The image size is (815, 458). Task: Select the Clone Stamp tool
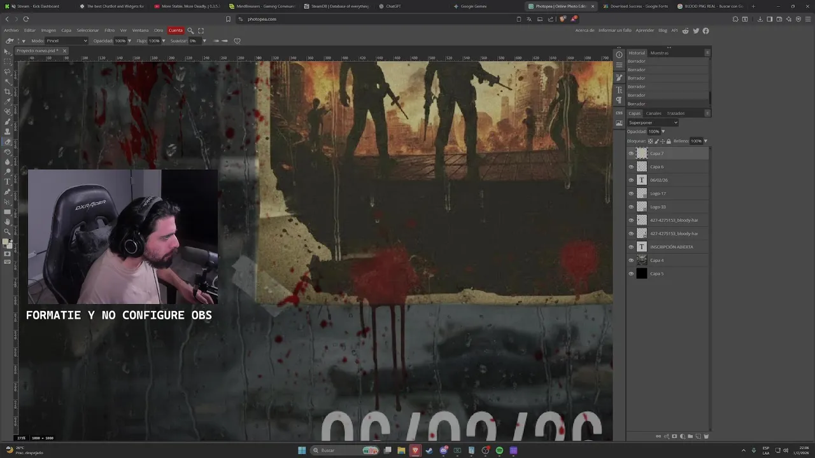(x=8, y=132)
